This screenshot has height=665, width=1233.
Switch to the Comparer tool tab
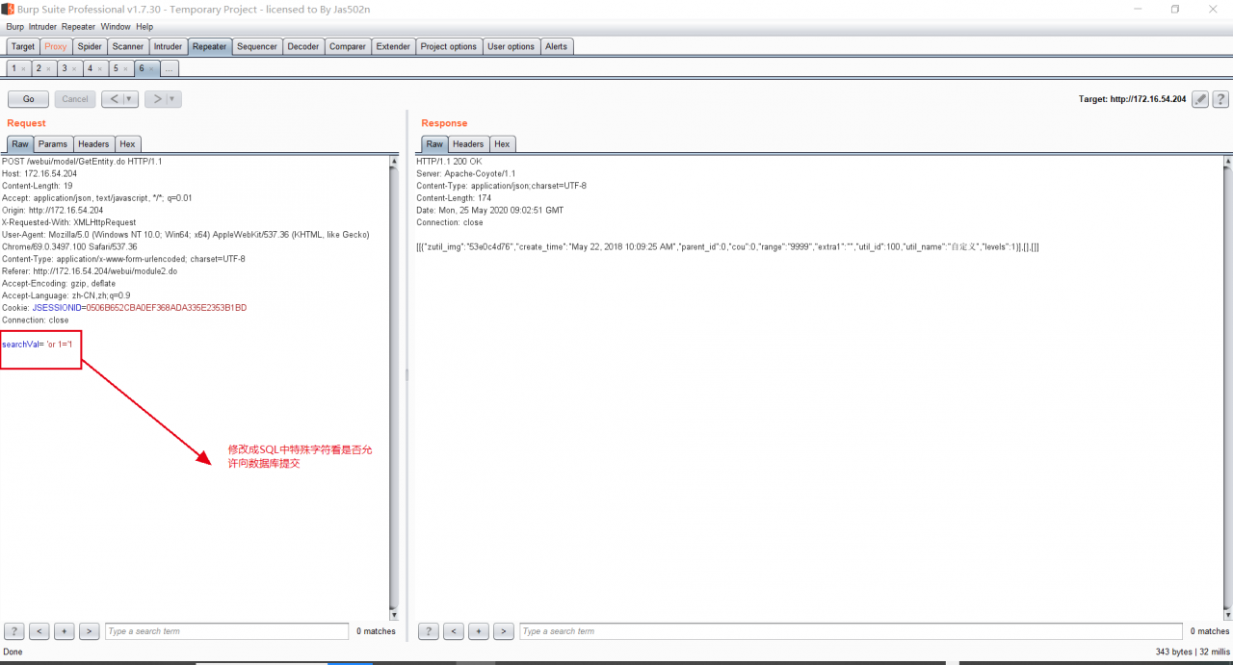tap(348, 46)
